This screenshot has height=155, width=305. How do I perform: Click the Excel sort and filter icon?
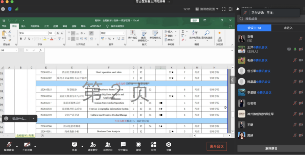coord(195,33)
